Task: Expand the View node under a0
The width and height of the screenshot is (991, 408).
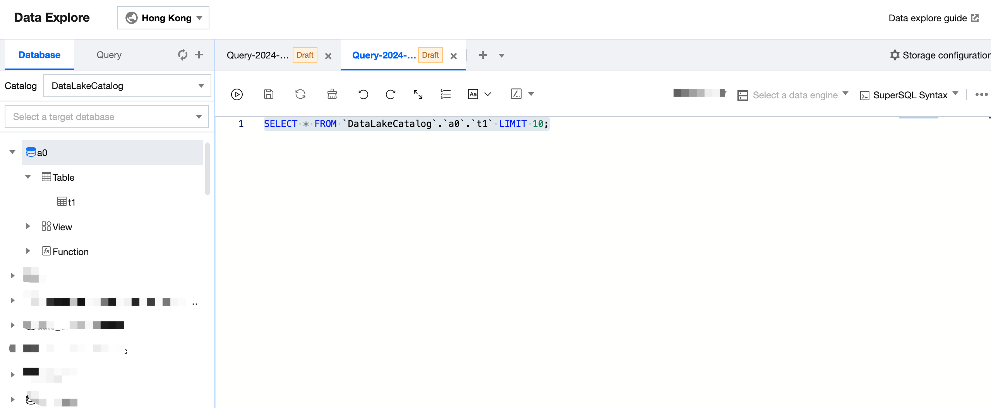Action: [28, 226]
